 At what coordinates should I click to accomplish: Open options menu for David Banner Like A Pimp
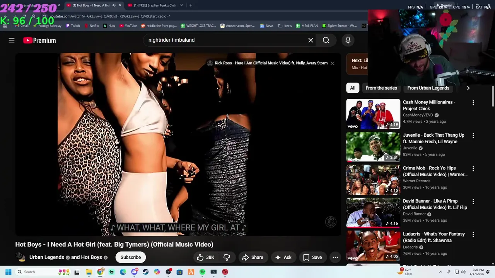coord(473,202)
